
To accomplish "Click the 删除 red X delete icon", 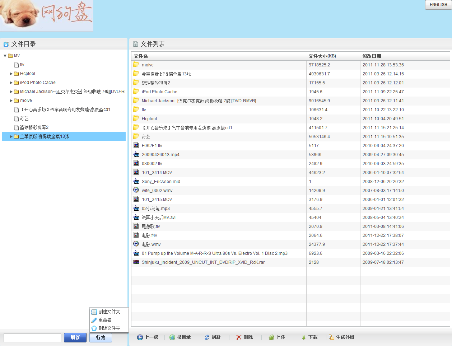I will (x=239, y=337).
